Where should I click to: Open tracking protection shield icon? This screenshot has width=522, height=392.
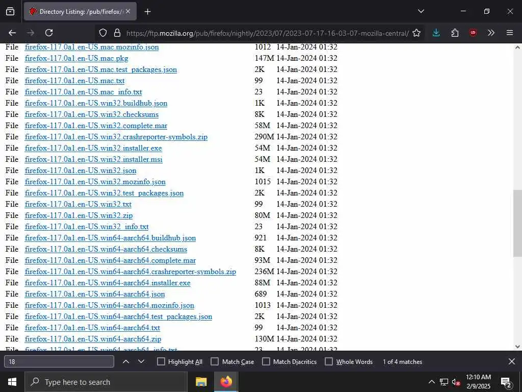(103, 33)
